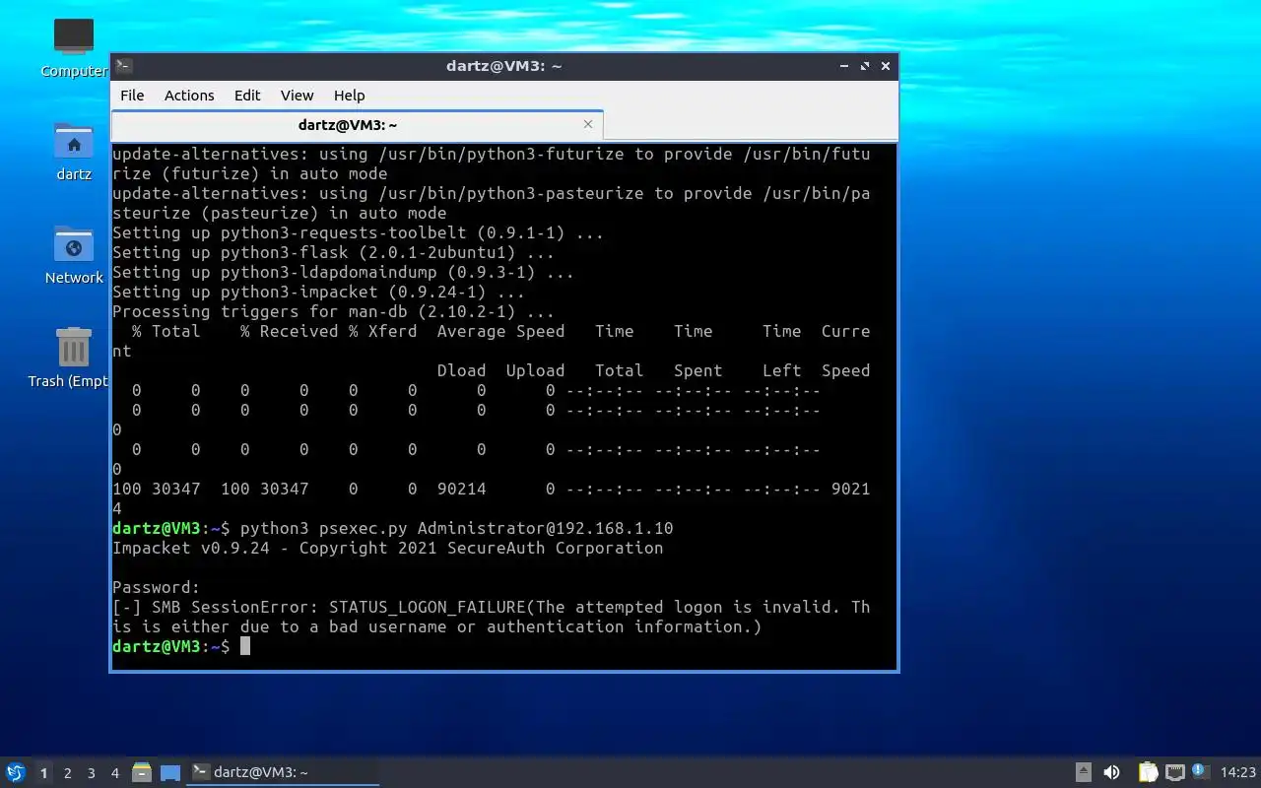This screenshot has height=788, width=1261.
Task: Select the dartz@VM3 terminal taskbar entry
Action: coord(283,772)
